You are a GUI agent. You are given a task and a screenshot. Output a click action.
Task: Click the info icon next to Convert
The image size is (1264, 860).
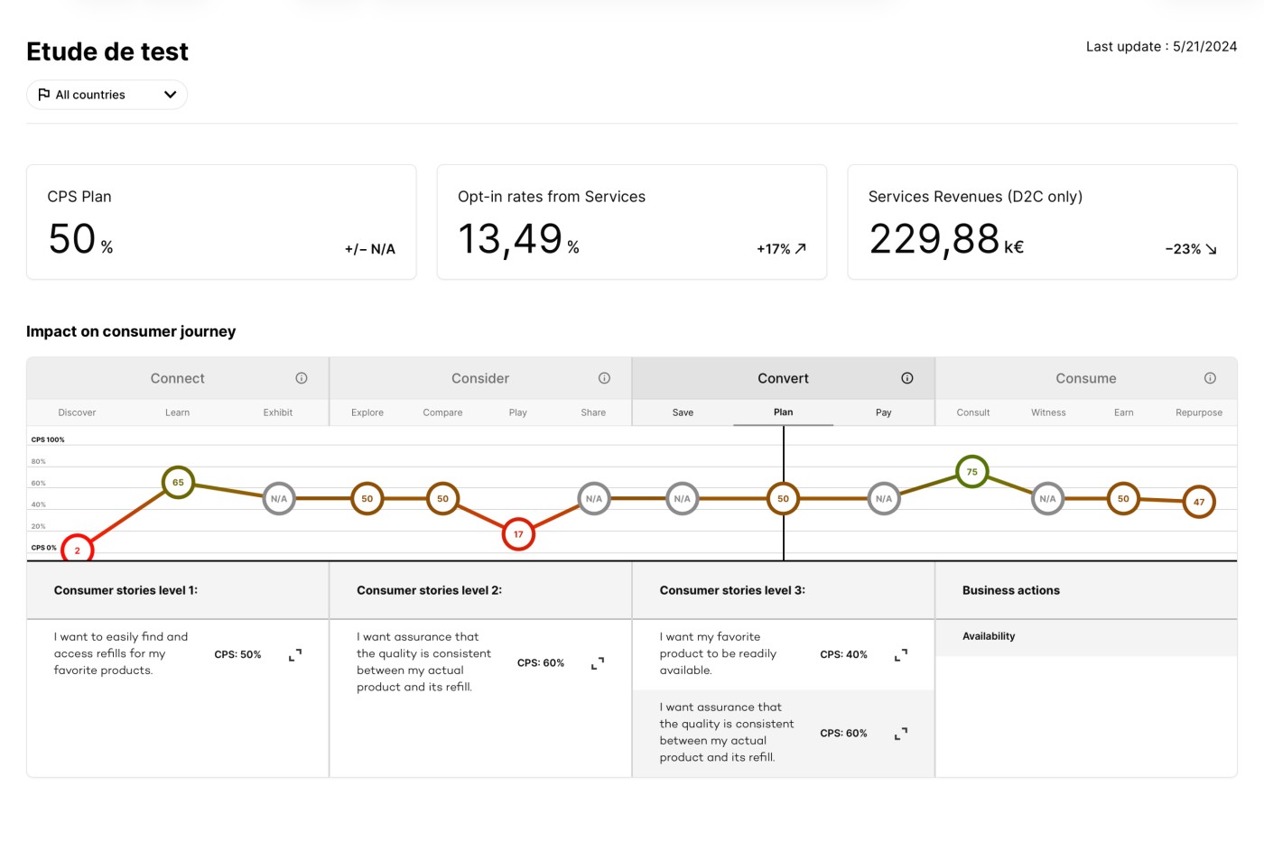[x=906, y=378]
